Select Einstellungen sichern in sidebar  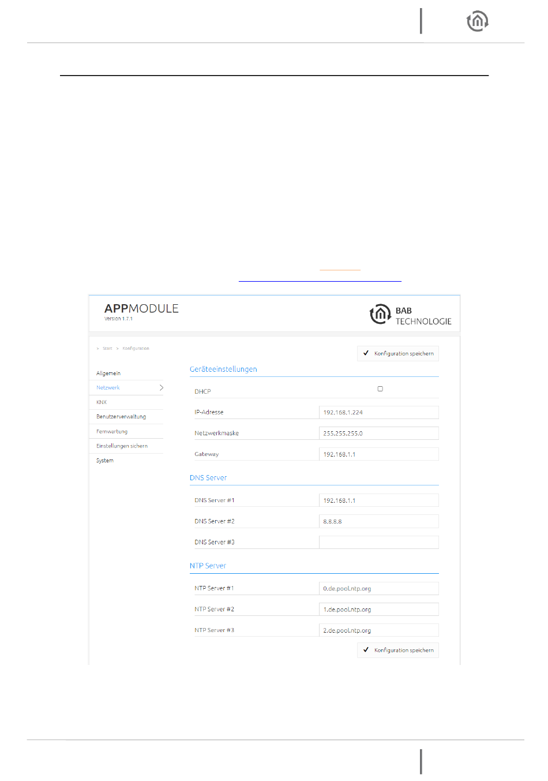122,446
